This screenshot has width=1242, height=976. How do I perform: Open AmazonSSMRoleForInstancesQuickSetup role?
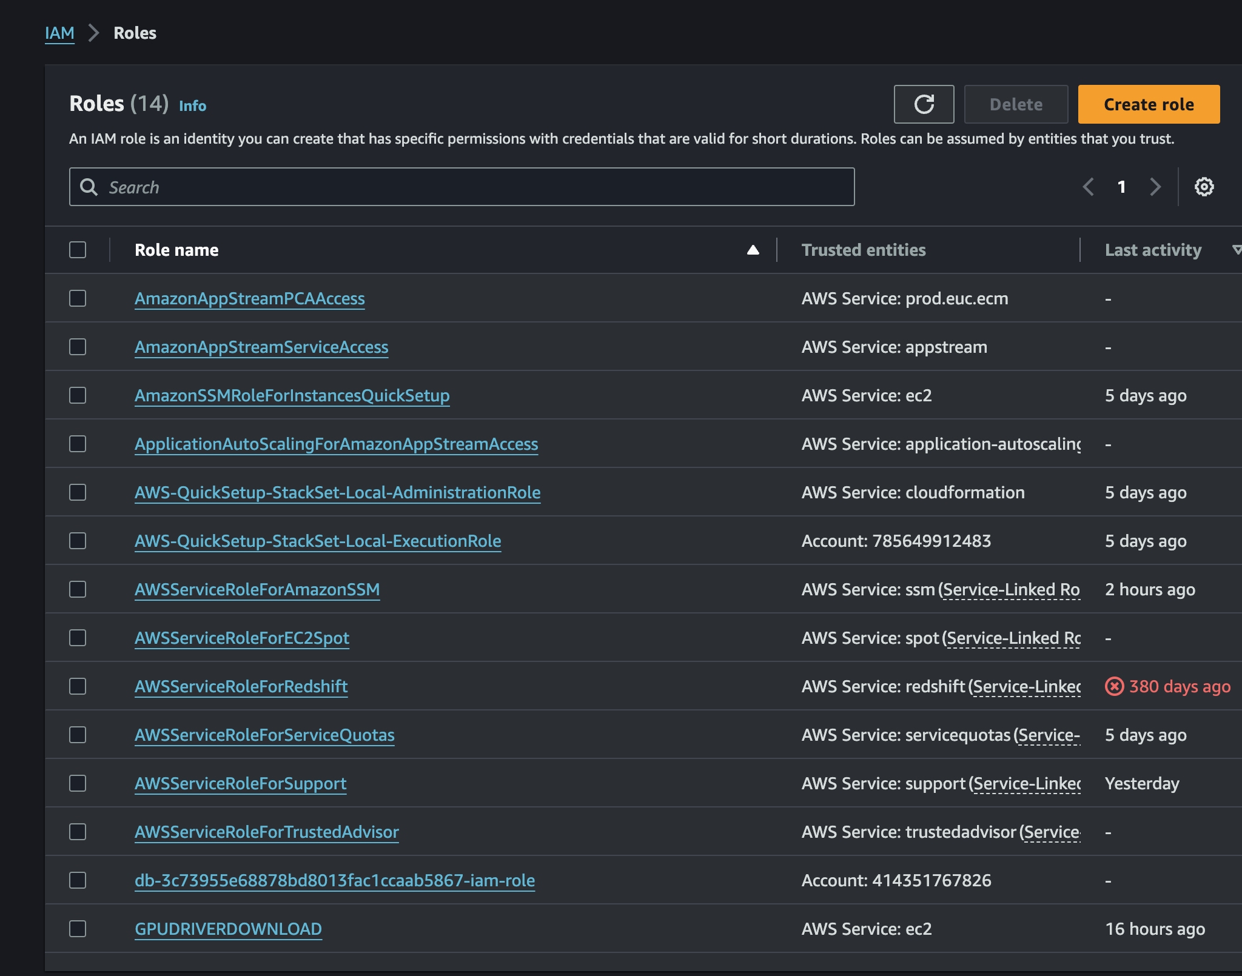point(292,395)
